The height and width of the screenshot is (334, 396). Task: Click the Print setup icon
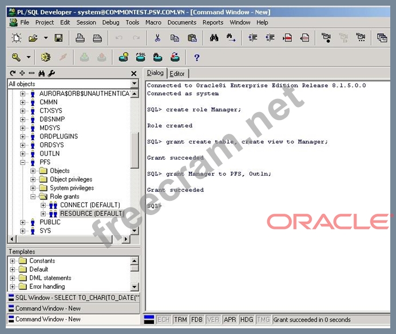pos(97,38)
